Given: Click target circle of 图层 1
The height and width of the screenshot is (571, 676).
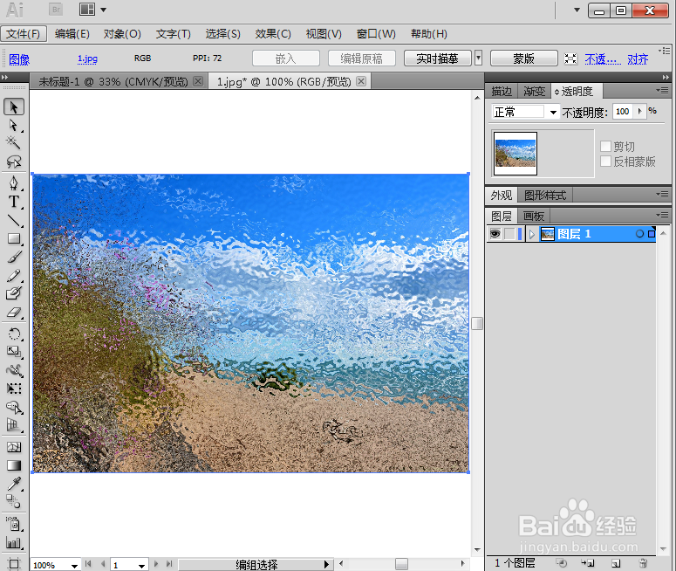Looking at the screenshot, I should [639, 234].
